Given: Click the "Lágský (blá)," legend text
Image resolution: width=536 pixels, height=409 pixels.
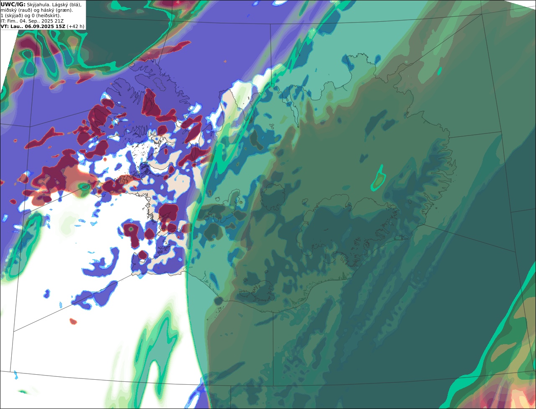Looking at the screenshot, I should tap(67, 5).
